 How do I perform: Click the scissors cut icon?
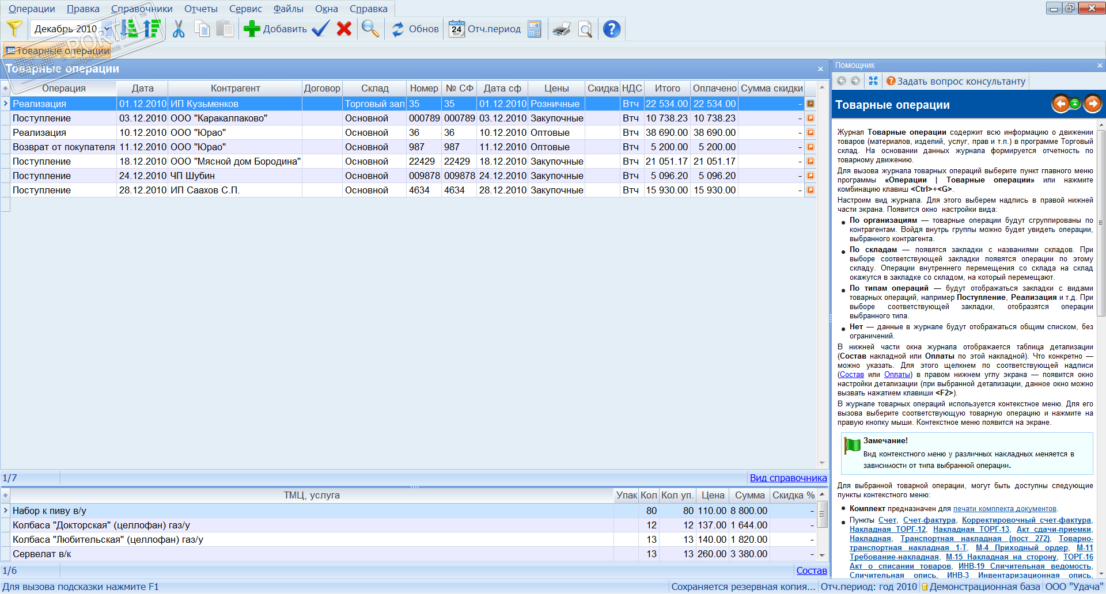pos(179,29)
